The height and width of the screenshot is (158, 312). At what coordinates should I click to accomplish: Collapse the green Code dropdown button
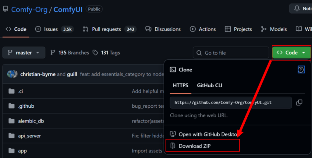point(291,53)
